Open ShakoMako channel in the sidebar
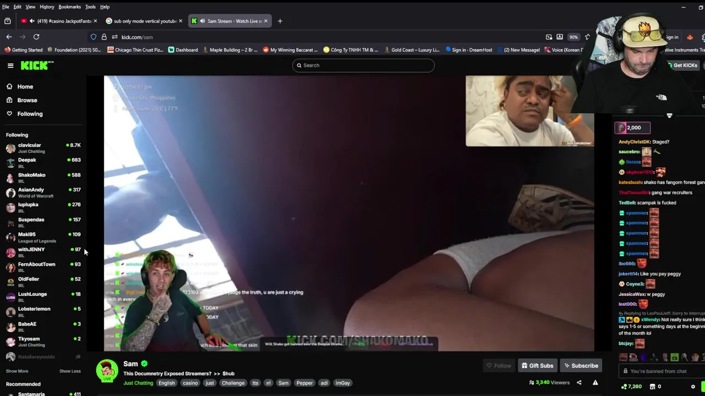The height and width of the screenshot is (396, 705). (x=43, y=178)
